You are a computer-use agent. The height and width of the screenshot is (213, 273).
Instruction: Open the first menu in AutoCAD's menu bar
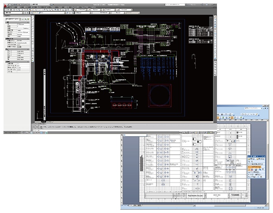pos(12,7)
